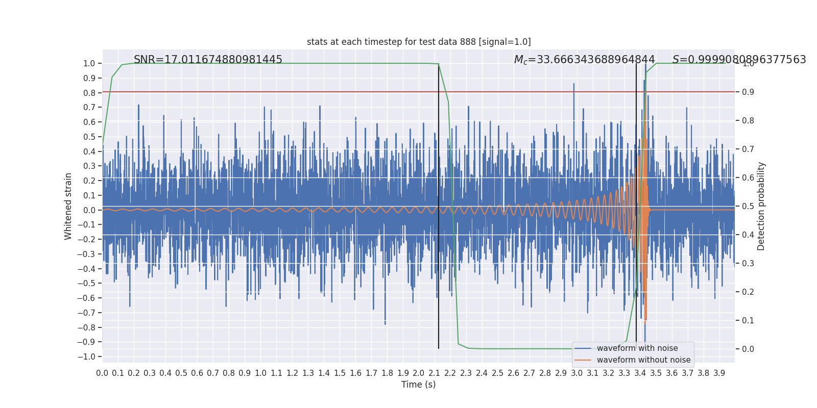Click the x-axis tick label 2.1
Image resolution: width=817 pixels, height=408 pixels.
(x=435, y=373)
